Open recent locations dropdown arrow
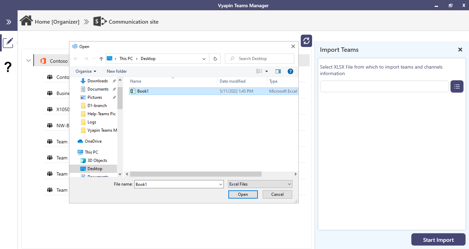Viewport: 469px width, 249px height. [94, 59]
